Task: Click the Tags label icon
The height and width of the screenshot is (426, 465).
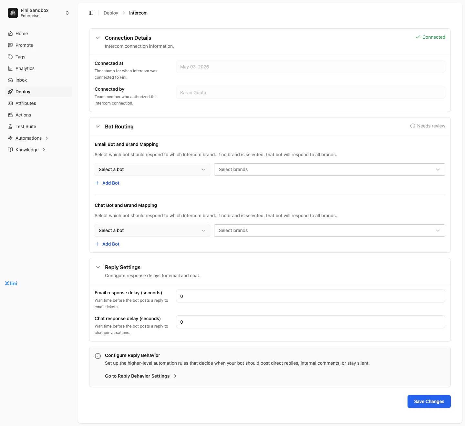Action: click(10, 57)
